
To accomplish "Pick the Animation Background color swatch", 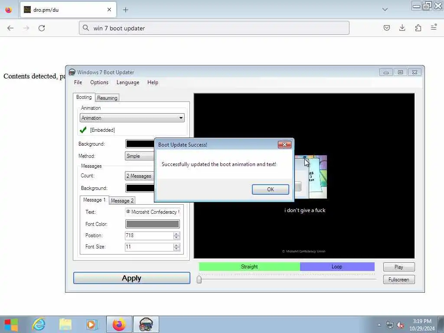I will tap(140, 144).
